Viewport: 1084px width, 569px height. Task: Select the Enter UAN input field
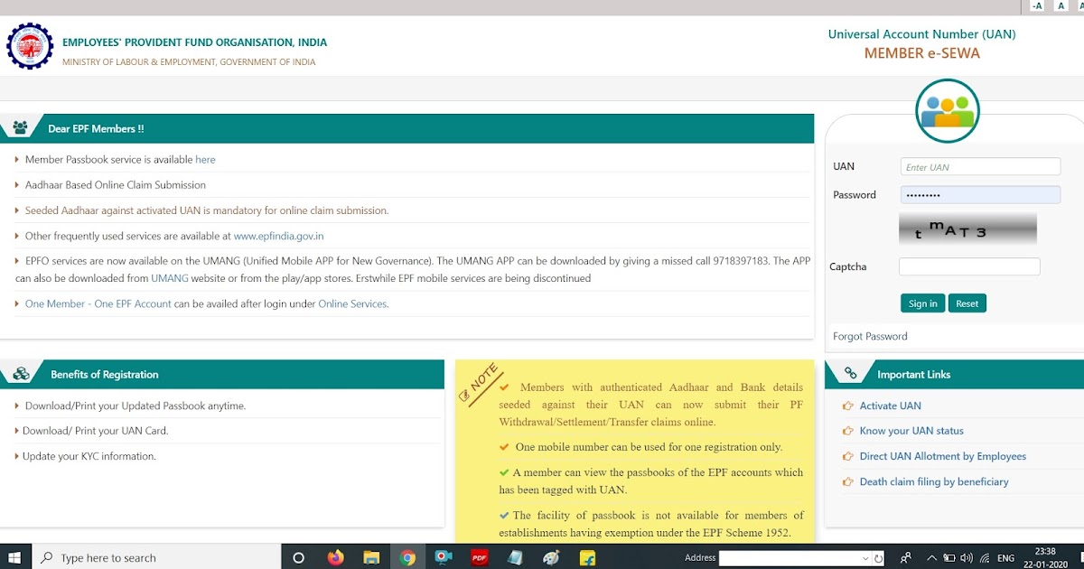pos(979,166)
